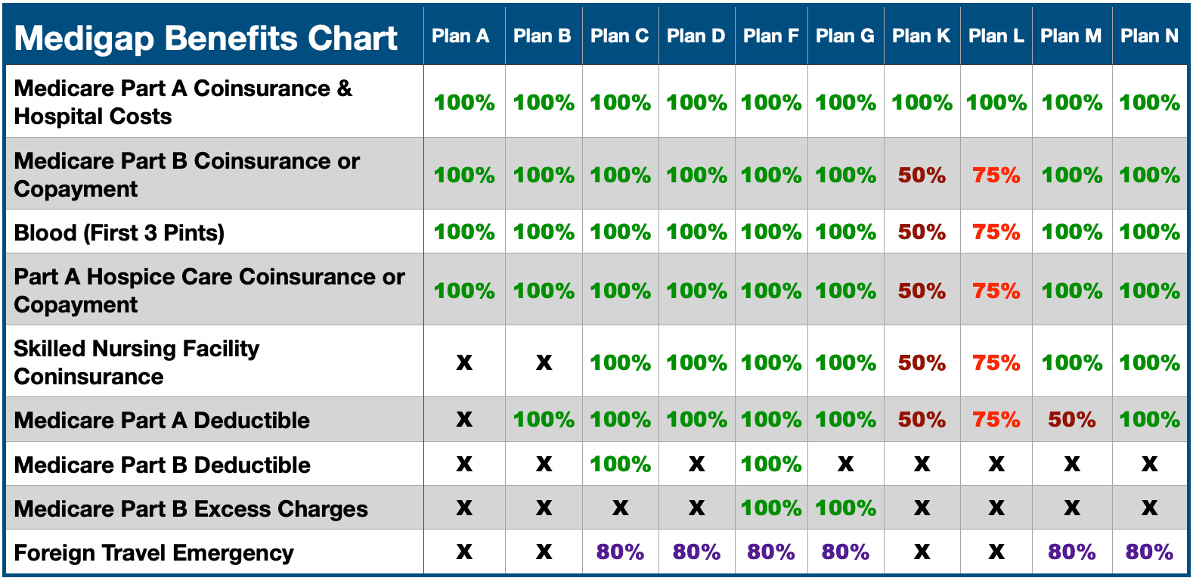The image size is (1193, 581).
Task: Select the Plan K column header
Action: pyautogui.click(x=922, y=36)
